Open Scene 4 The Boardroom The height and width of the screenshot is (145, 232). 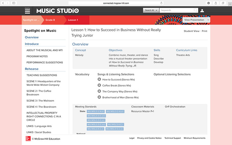[41, 107]
